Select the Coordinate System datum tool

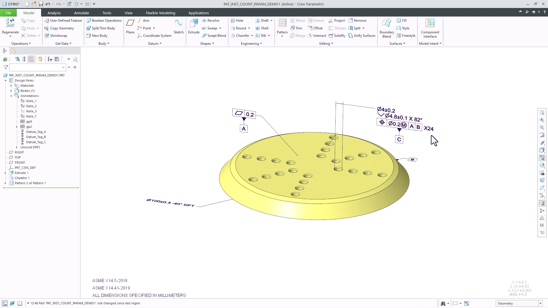(154, 36)
